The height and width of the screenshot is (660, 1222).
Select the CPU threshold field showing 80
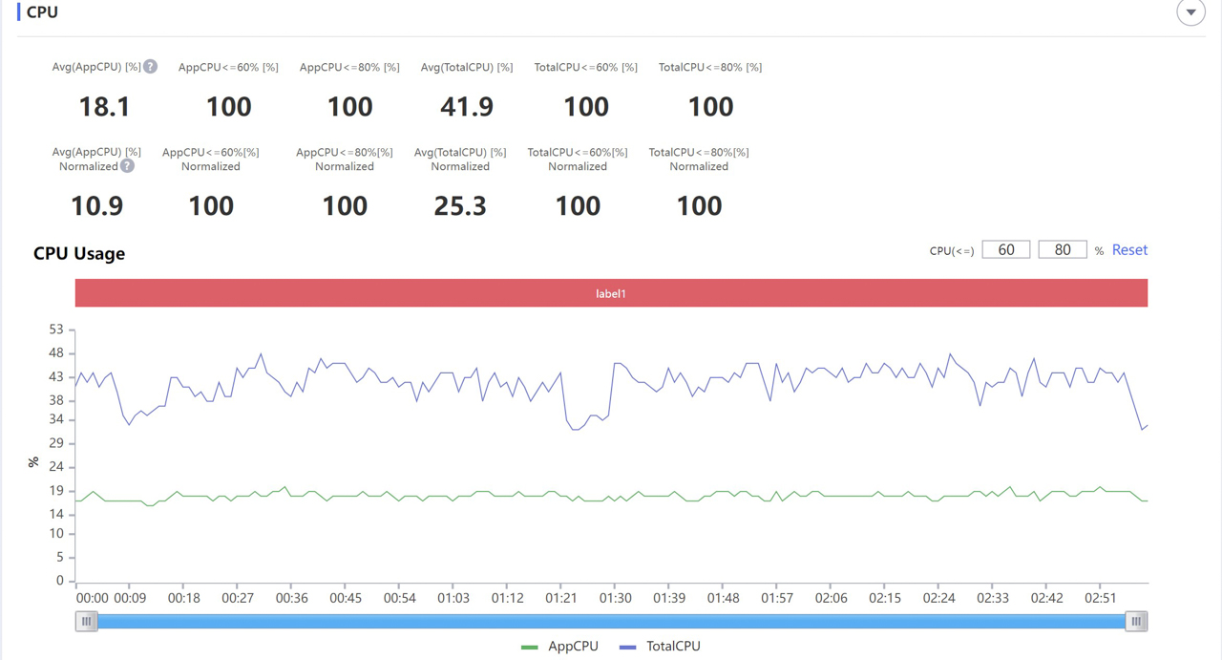[x=1062, y=250]
